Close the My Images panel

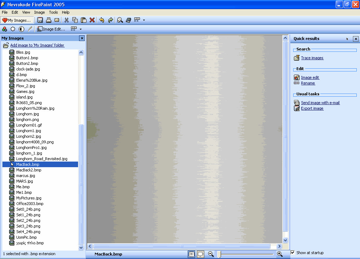click(x=82, y=38)
